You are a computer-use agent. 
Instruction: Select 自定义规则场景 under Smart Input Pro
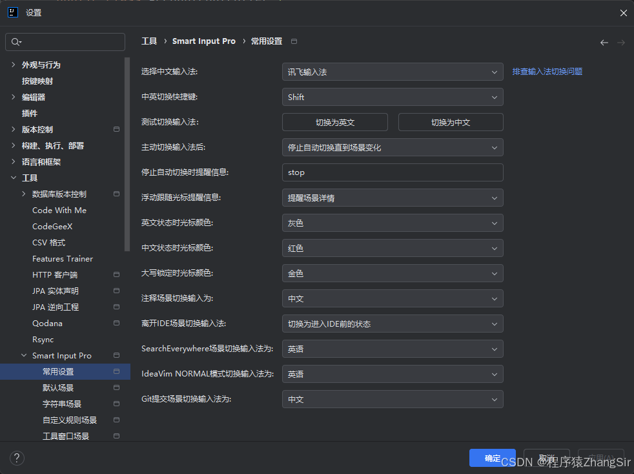pos(70,420)
